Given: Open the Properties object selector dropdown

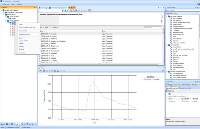Looking at the screenshot, I should click(x=199, y=85).
